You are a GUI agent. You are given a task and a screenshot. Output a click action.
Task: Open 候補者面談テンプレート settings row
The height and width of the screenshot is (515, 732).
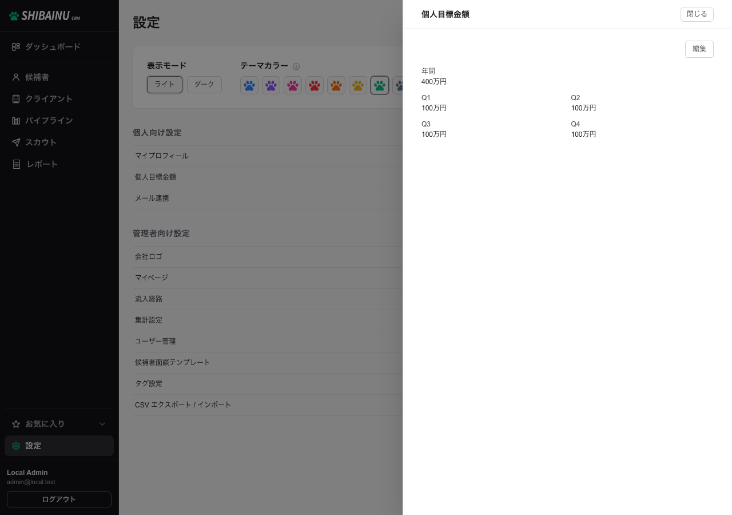click(x=268, y=363)
